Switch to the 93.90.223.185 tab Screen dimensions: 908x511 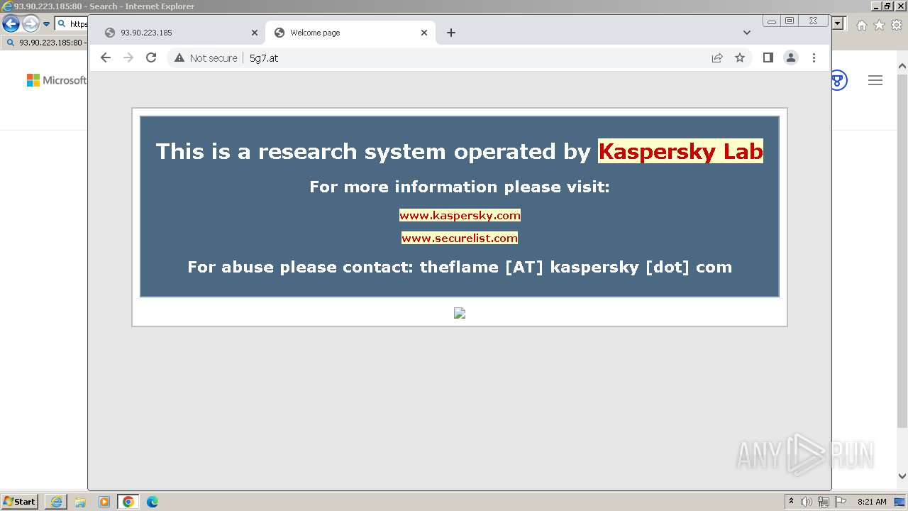click(180, 33)
